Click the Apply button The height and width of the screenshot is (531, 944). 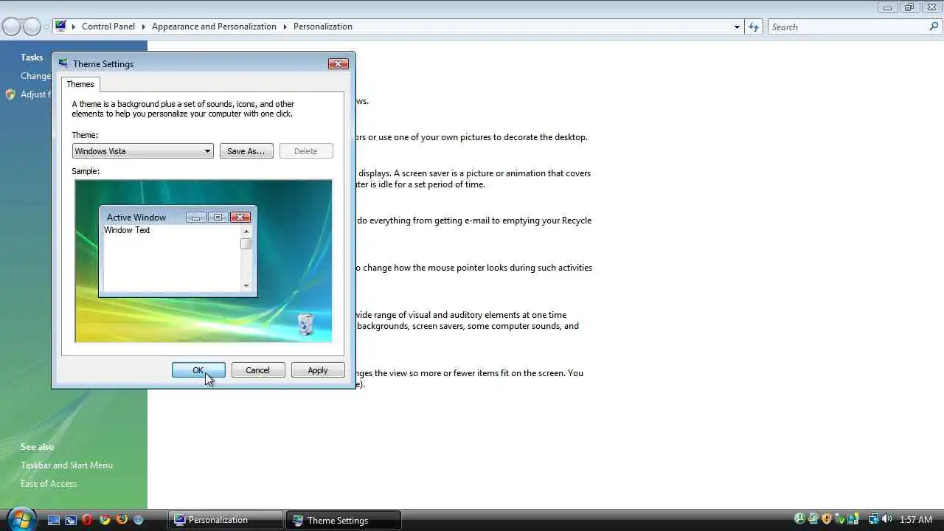[x=318, y=370]
